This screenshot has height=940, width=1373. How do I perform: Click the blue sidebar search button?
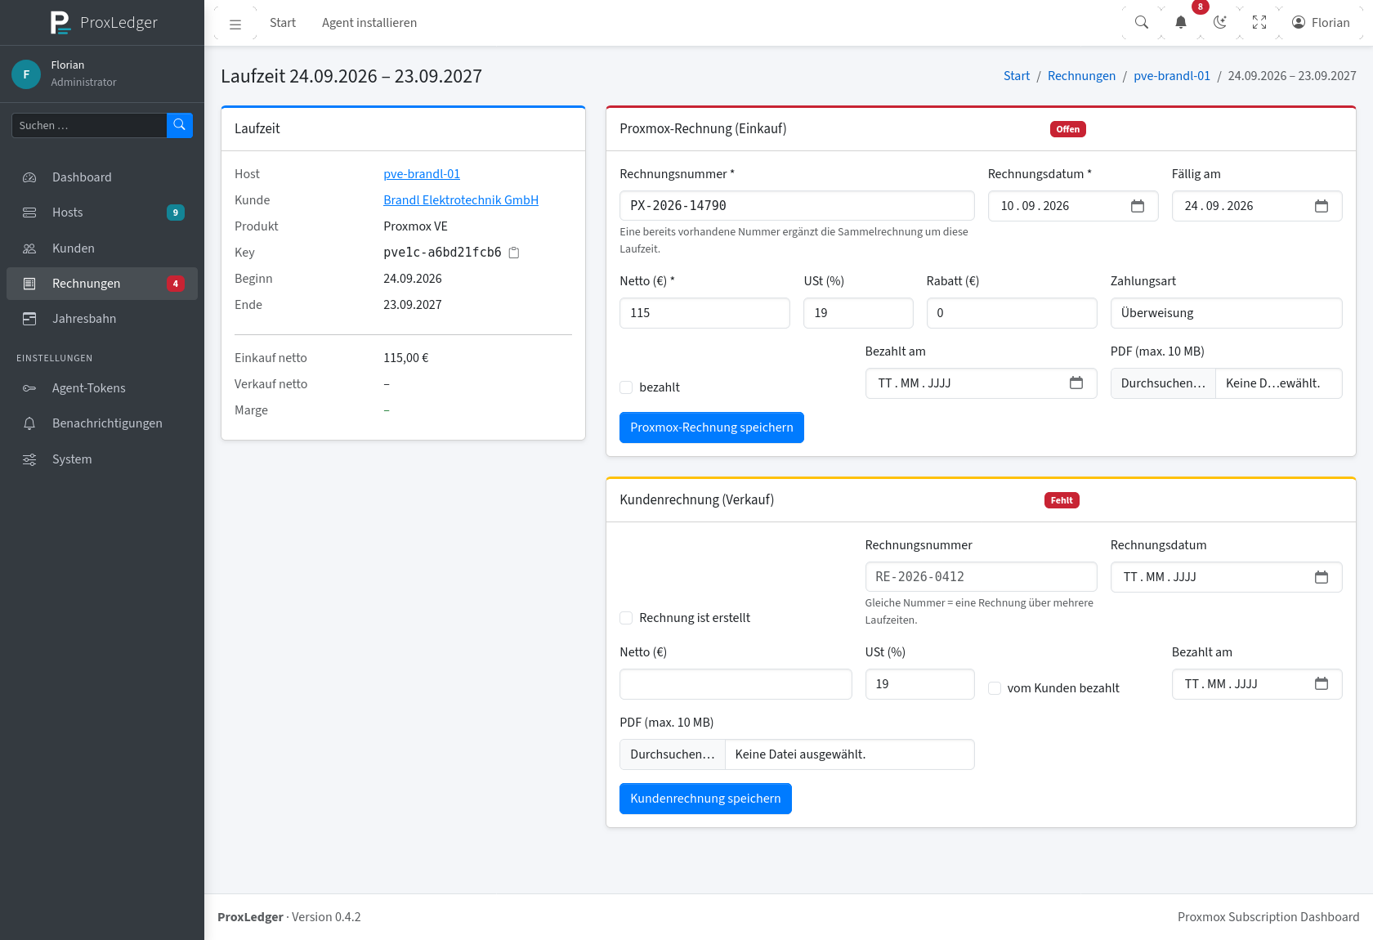coord(180,125)
